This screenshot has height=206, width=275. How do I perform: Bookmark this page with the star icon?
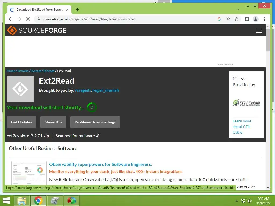tap(236, 19)
